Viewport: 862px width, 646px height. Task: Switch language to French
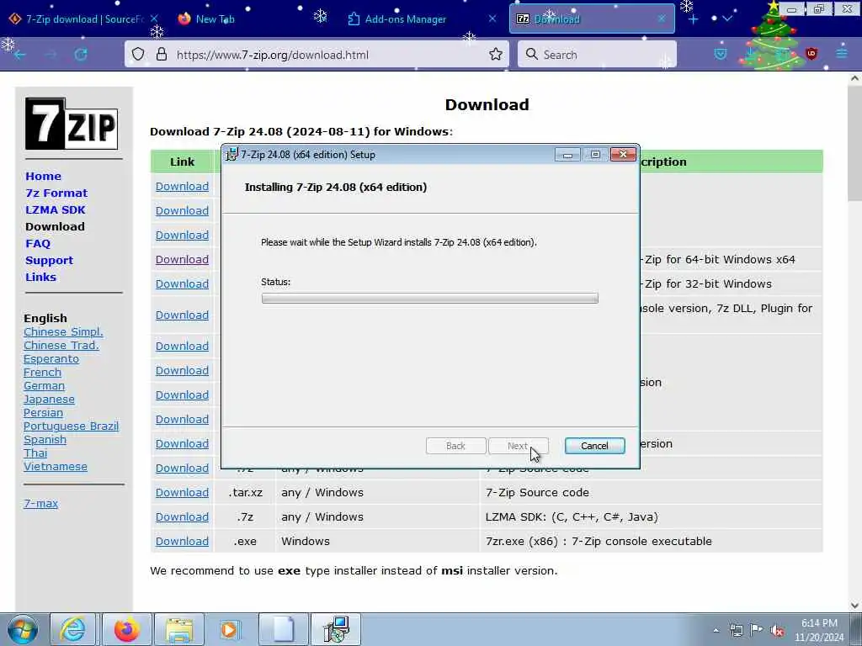42,373
